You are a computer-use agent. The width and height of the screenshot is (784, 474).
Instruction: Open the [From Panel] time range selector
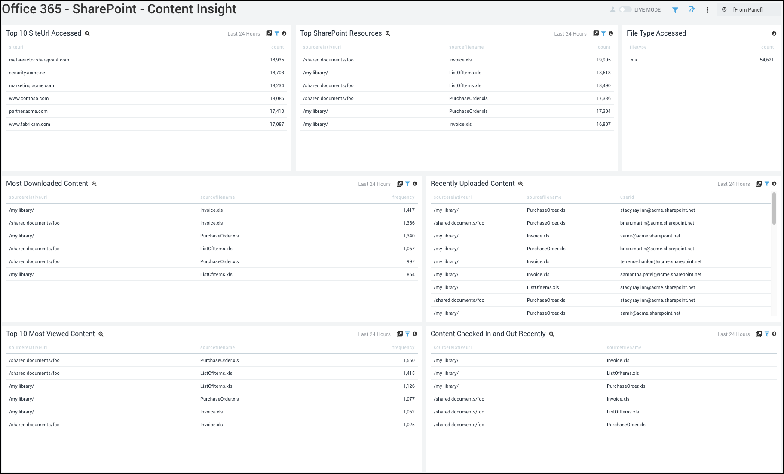tap(749, 9)
